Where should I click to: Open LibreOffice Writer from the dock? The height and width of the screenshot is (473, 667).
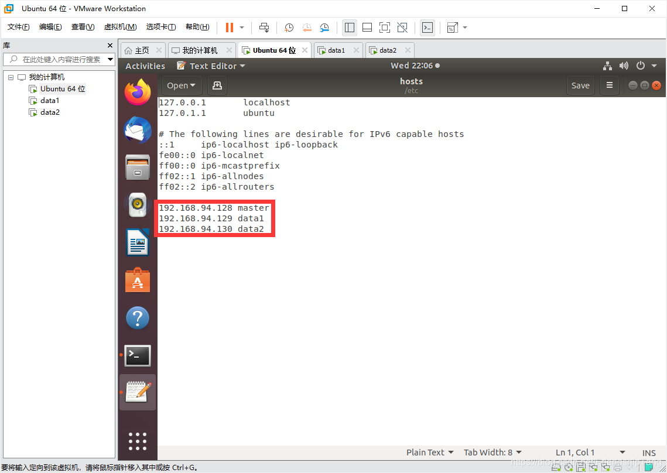pyautogui.click(x=138, y=242)
